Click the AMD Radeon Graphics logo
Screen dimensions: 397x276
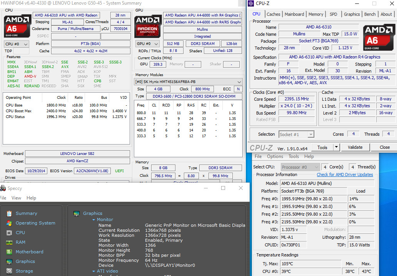click(148, 26)
